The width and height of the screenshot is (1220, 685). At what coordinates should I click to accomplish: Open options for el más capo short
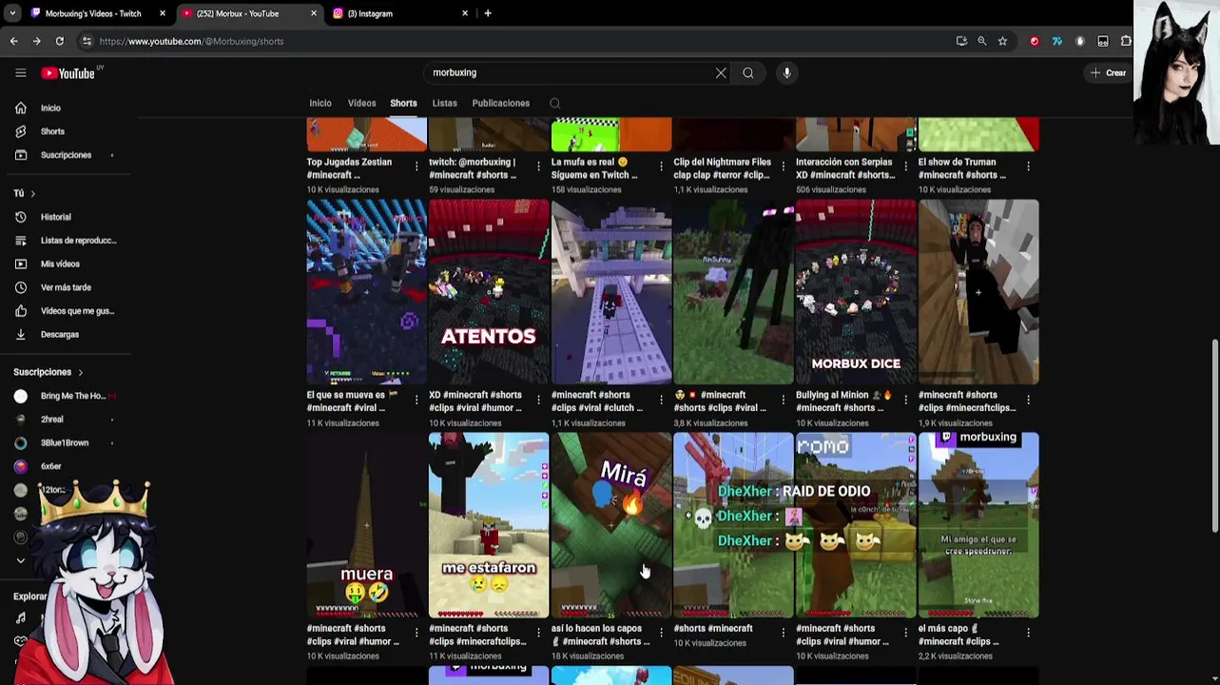pyautogui.click(x=1028, y=633)
